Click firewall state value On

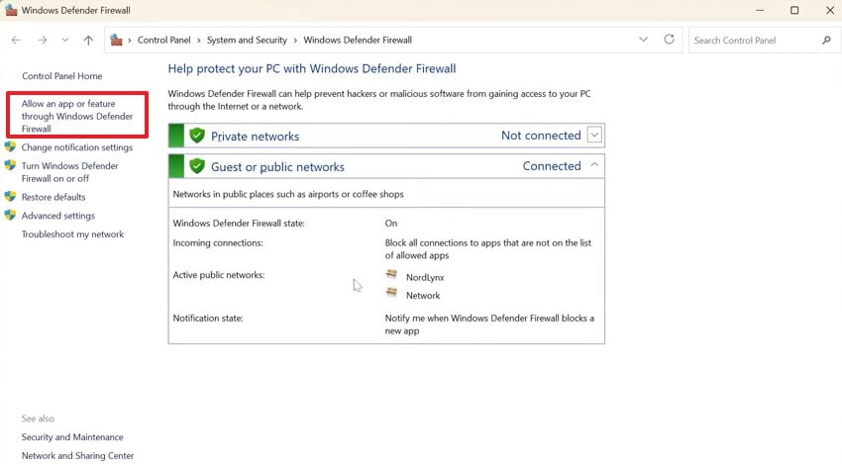[391, 224]
